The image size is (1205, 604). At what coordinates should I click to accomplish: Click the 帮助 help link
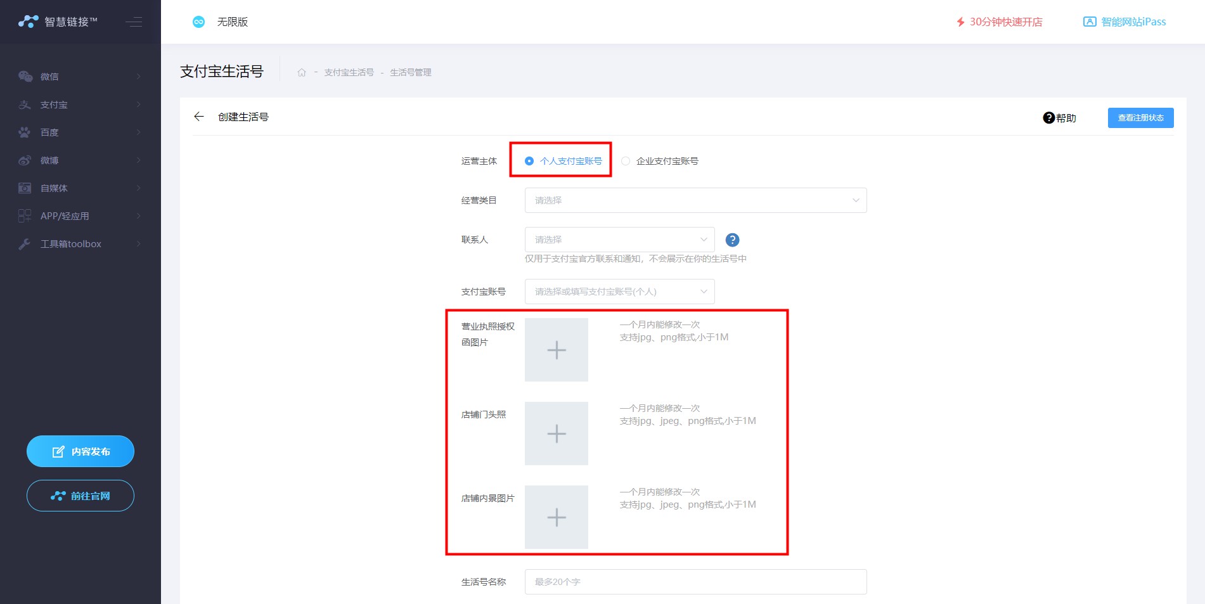pyautogui.click(x=1060, y=118)
